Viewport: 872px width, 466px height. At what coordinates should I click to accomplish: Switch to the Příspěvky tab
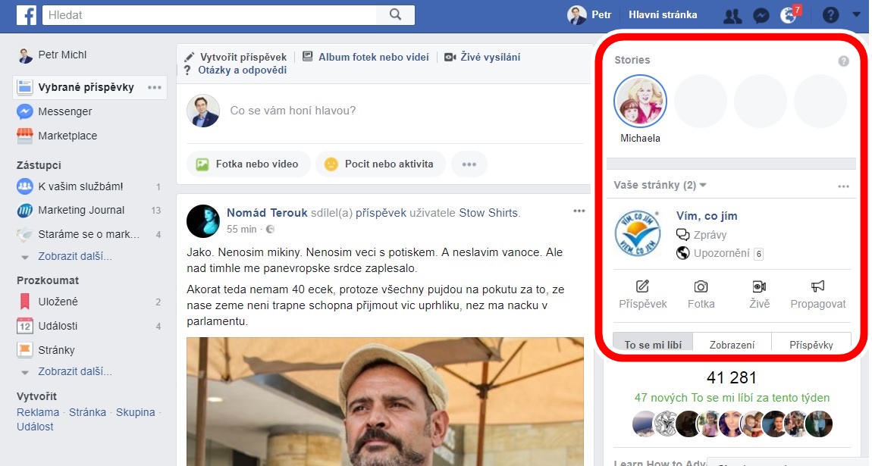tap(811, 343)
